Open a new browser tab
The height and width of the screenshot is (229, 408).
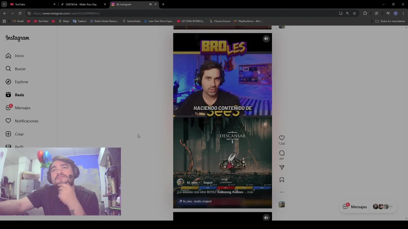163,4
